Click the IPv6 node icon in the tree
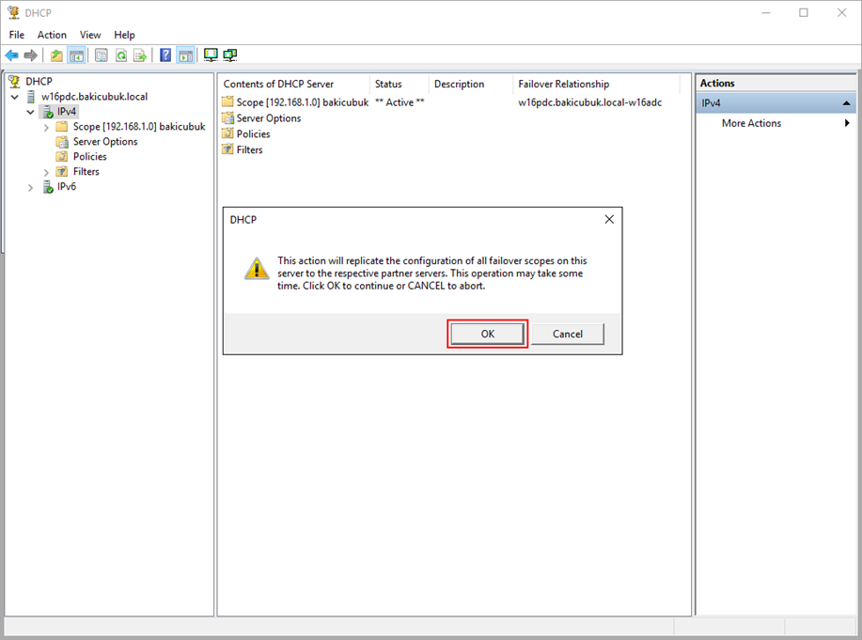Screen dimensions: 862x640 (48, 186)
